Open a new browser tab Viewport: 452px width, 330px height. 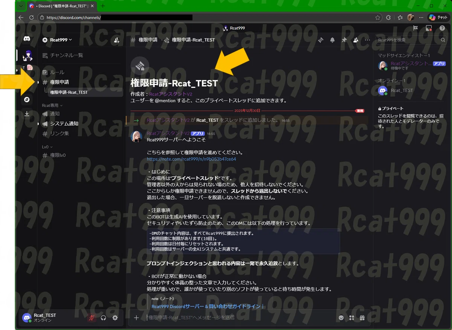(x=103, y=6)
